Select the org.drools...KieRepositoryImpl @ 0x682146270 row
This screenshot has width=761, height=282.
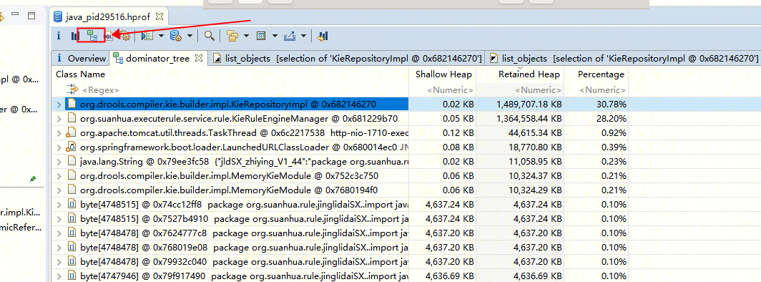[340, 104]
